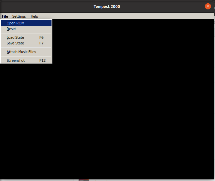215x181 pixels.
Task: Click the Tempest 2000 title text
Action: [x=107, y=7]
